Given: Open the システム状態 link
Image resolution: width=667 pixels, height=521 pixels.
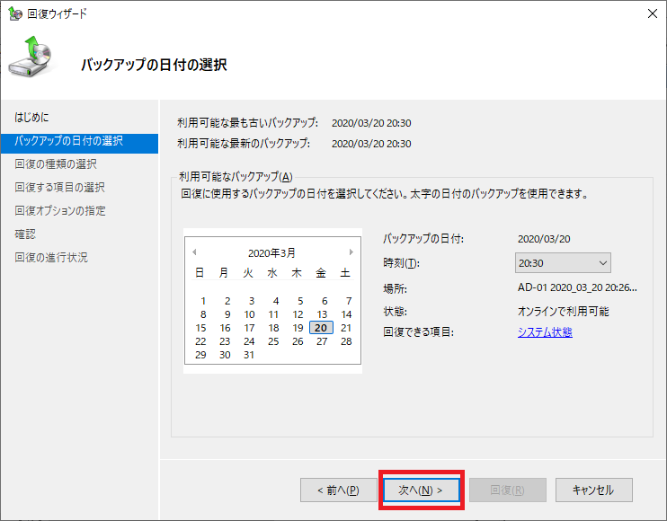Looking at the screenshot, I should click(x=545, y=332).
